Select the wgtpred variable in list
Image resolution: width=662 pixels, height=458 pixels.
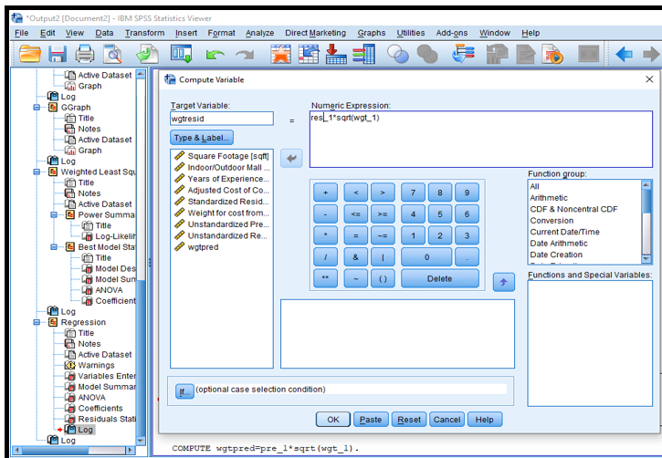[196, 247]
